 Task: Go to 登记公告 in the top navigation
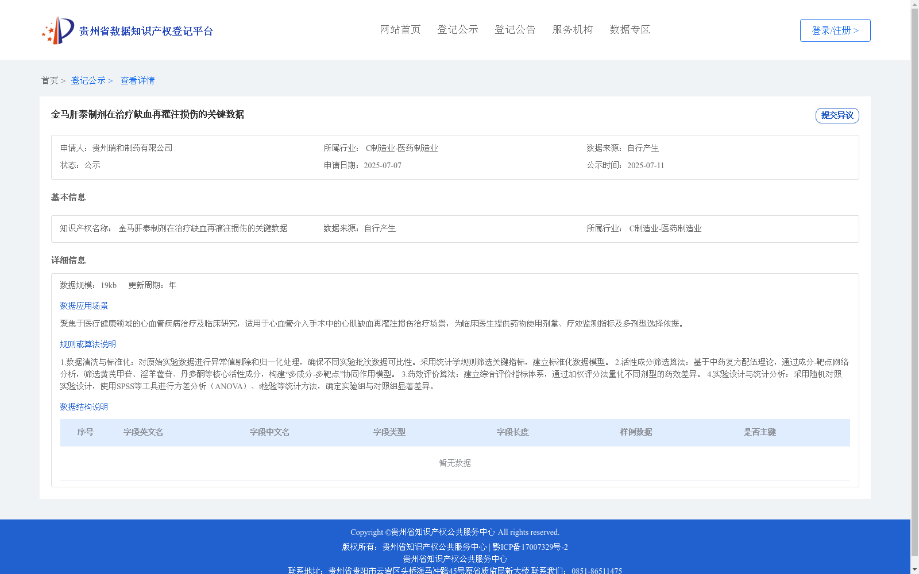[515, 29]
